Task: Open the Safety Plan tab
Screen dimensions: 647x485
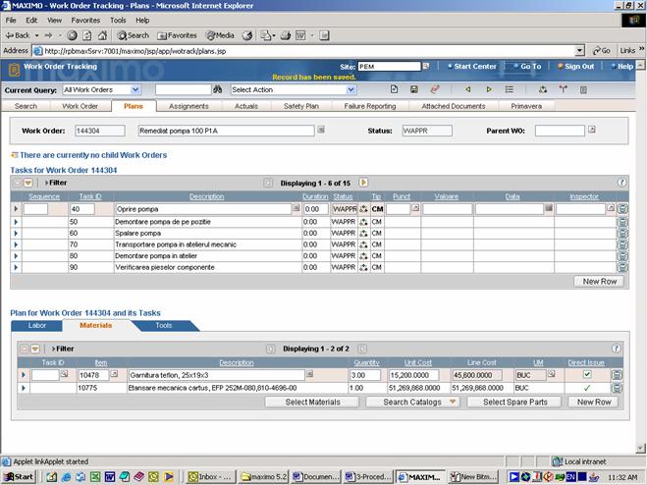Action: tap(301, 106)
